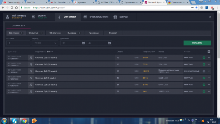Click system bet icon in row ID 123394123
Screen dimensions: 220x124
(x=31, y=64)
